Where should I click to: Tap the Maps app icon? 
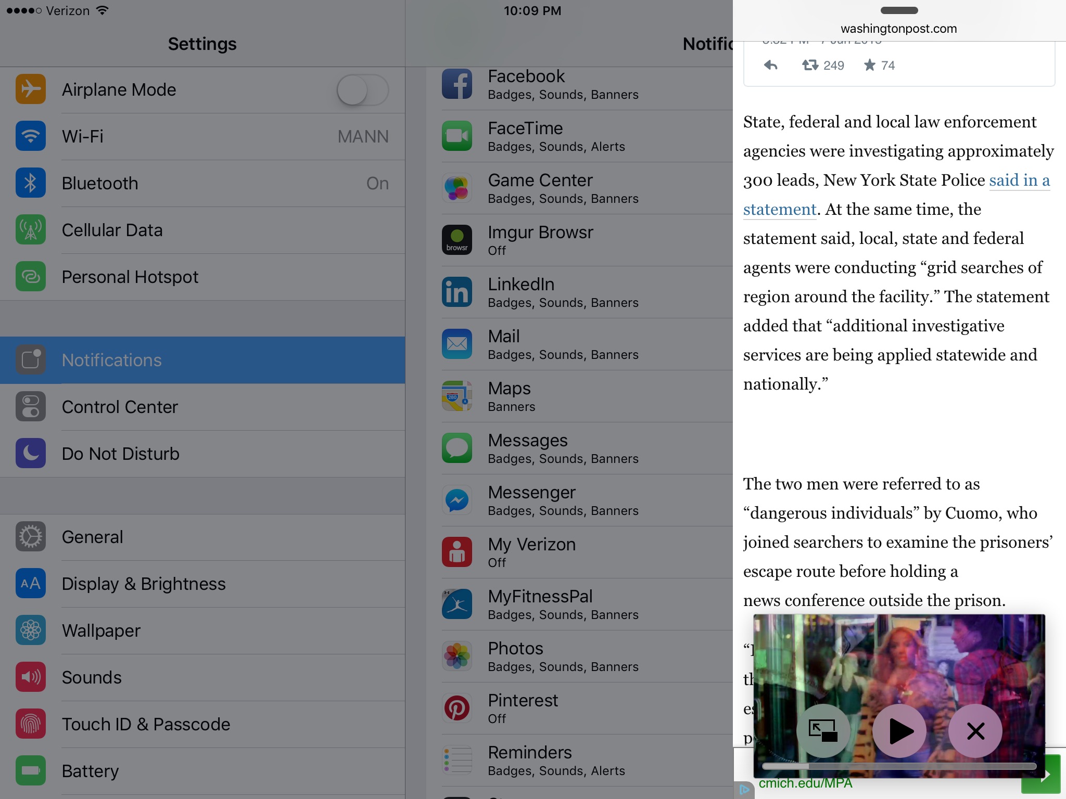click(457, 396)
